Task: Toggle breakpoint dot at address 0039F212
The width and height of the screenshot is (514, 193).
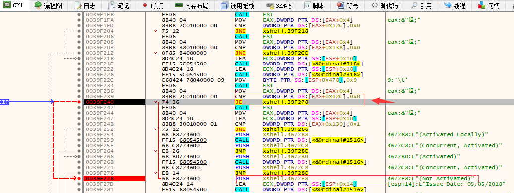Action: pos(79,53)
